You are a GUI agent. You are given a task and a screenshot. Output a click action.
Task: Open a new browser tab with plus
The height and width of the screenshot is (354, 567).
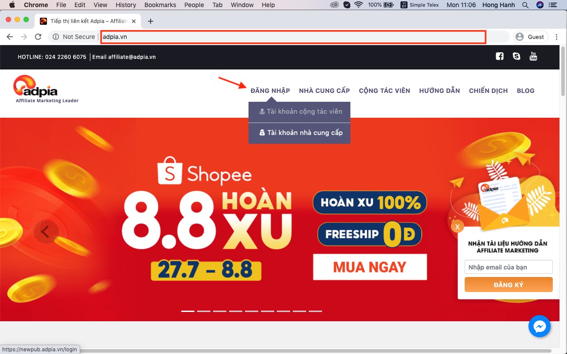click(x=151, y=21)
